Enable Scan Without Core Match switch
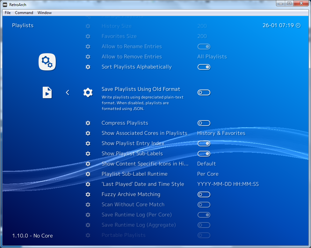This screenshot has width=311, height=248. [x=204, y=205]
